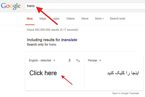Open the Videos tab
Screen dimensions: 145x97
(x=70, y=19)
